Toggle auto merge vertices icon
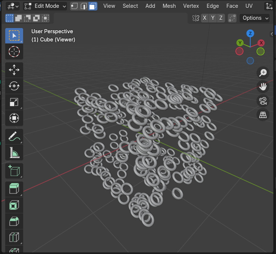The image size is (276, 254). tap(232, 18)
